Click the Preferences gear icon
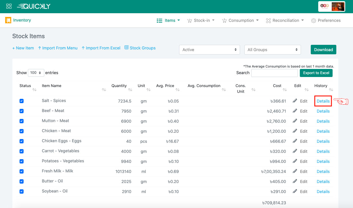353x208 pixels. click(313, 21)
